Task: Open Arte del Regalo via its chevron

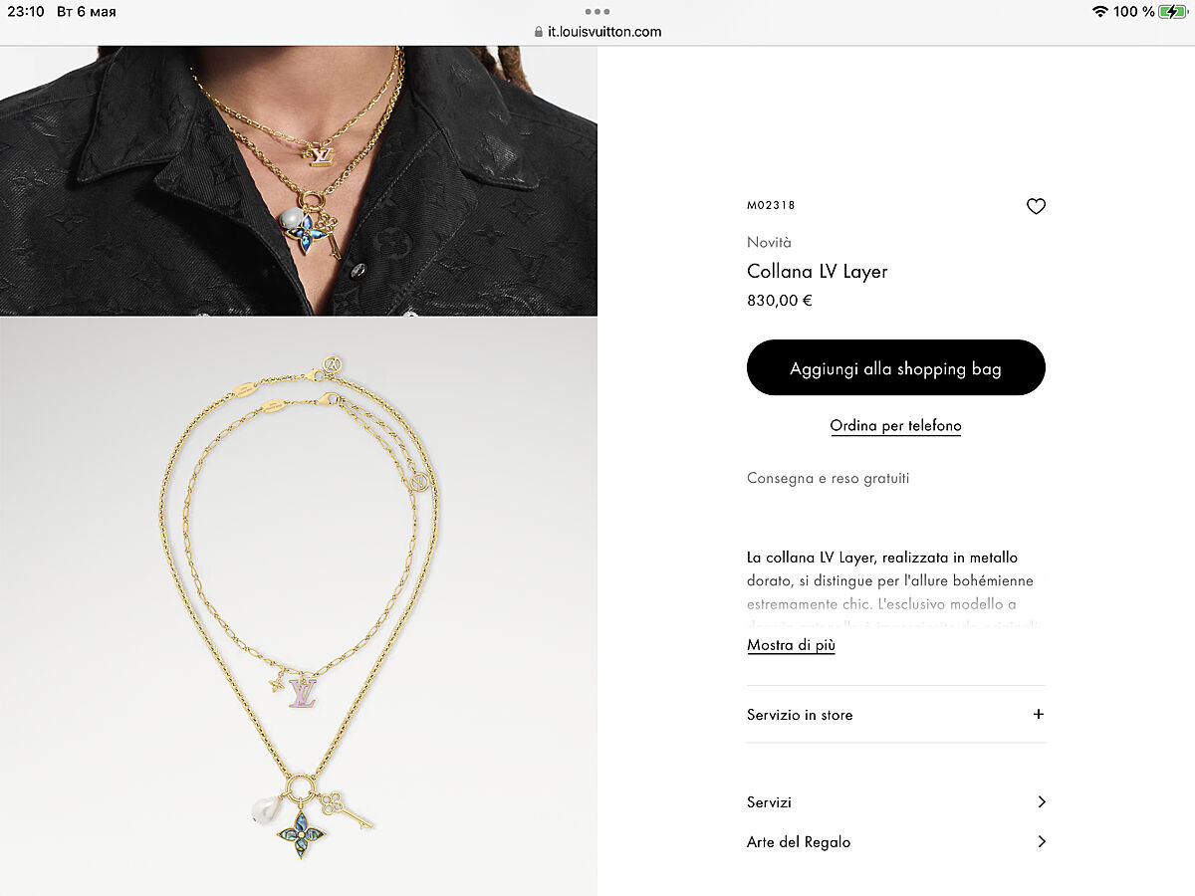Action: 1041,841
